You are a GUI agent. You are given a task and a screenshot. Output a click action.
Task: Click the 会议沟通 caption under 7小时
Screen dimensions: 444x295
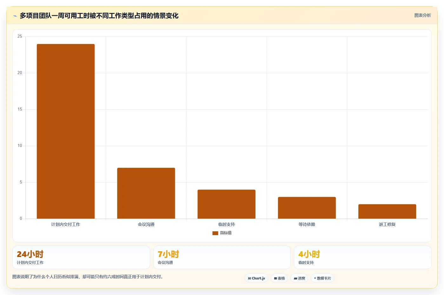point(165,263)
